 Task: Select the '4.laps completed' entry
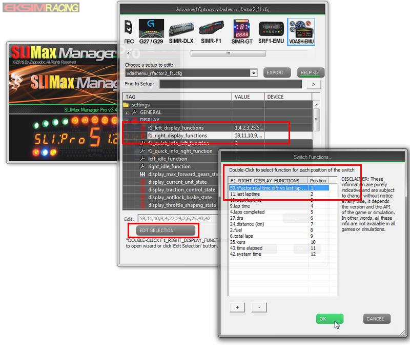279,212
